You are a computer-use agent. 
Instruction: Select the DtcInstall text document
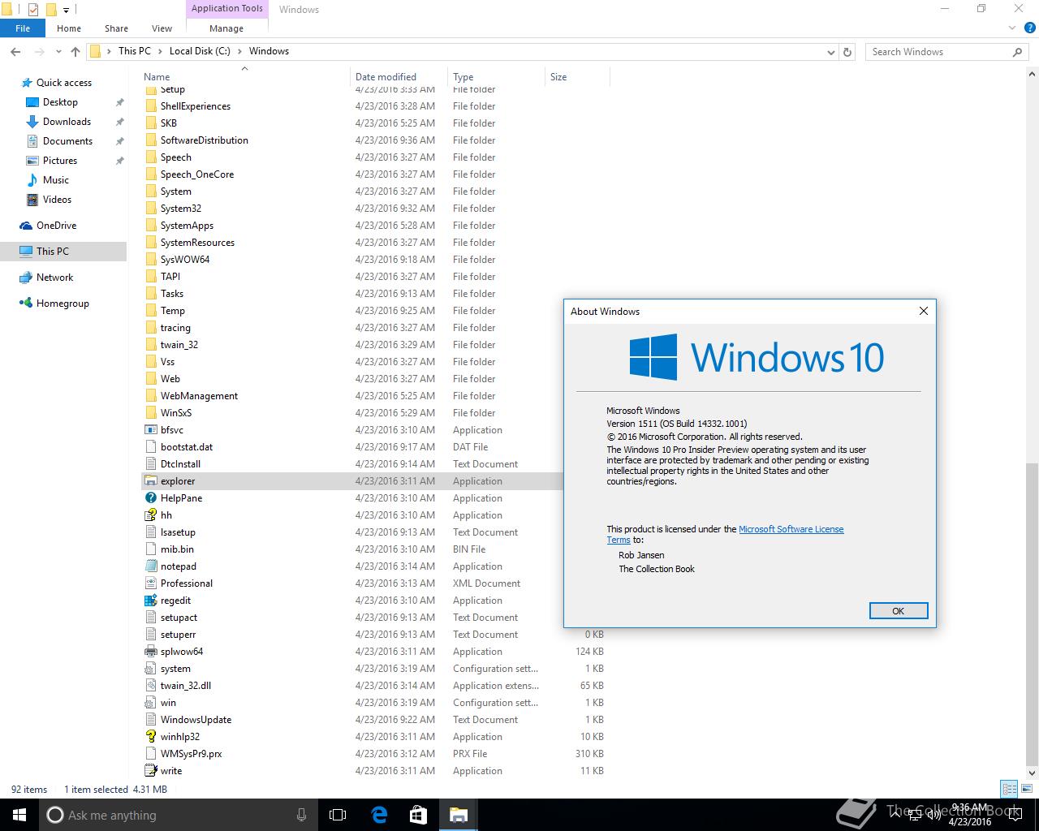pos(180,464)
